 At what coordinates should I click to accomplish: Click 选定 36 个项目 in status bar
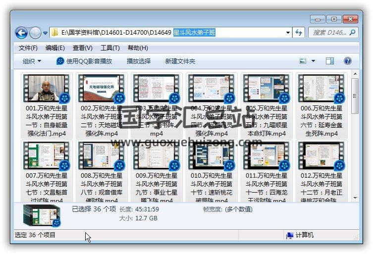coord(35,235)
